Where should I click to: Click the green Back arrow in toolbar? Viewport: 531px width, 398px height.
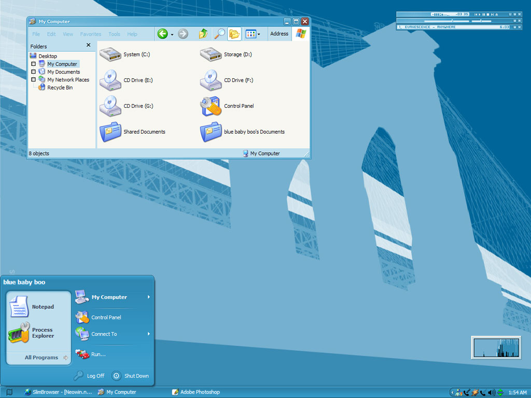point(162,34)
